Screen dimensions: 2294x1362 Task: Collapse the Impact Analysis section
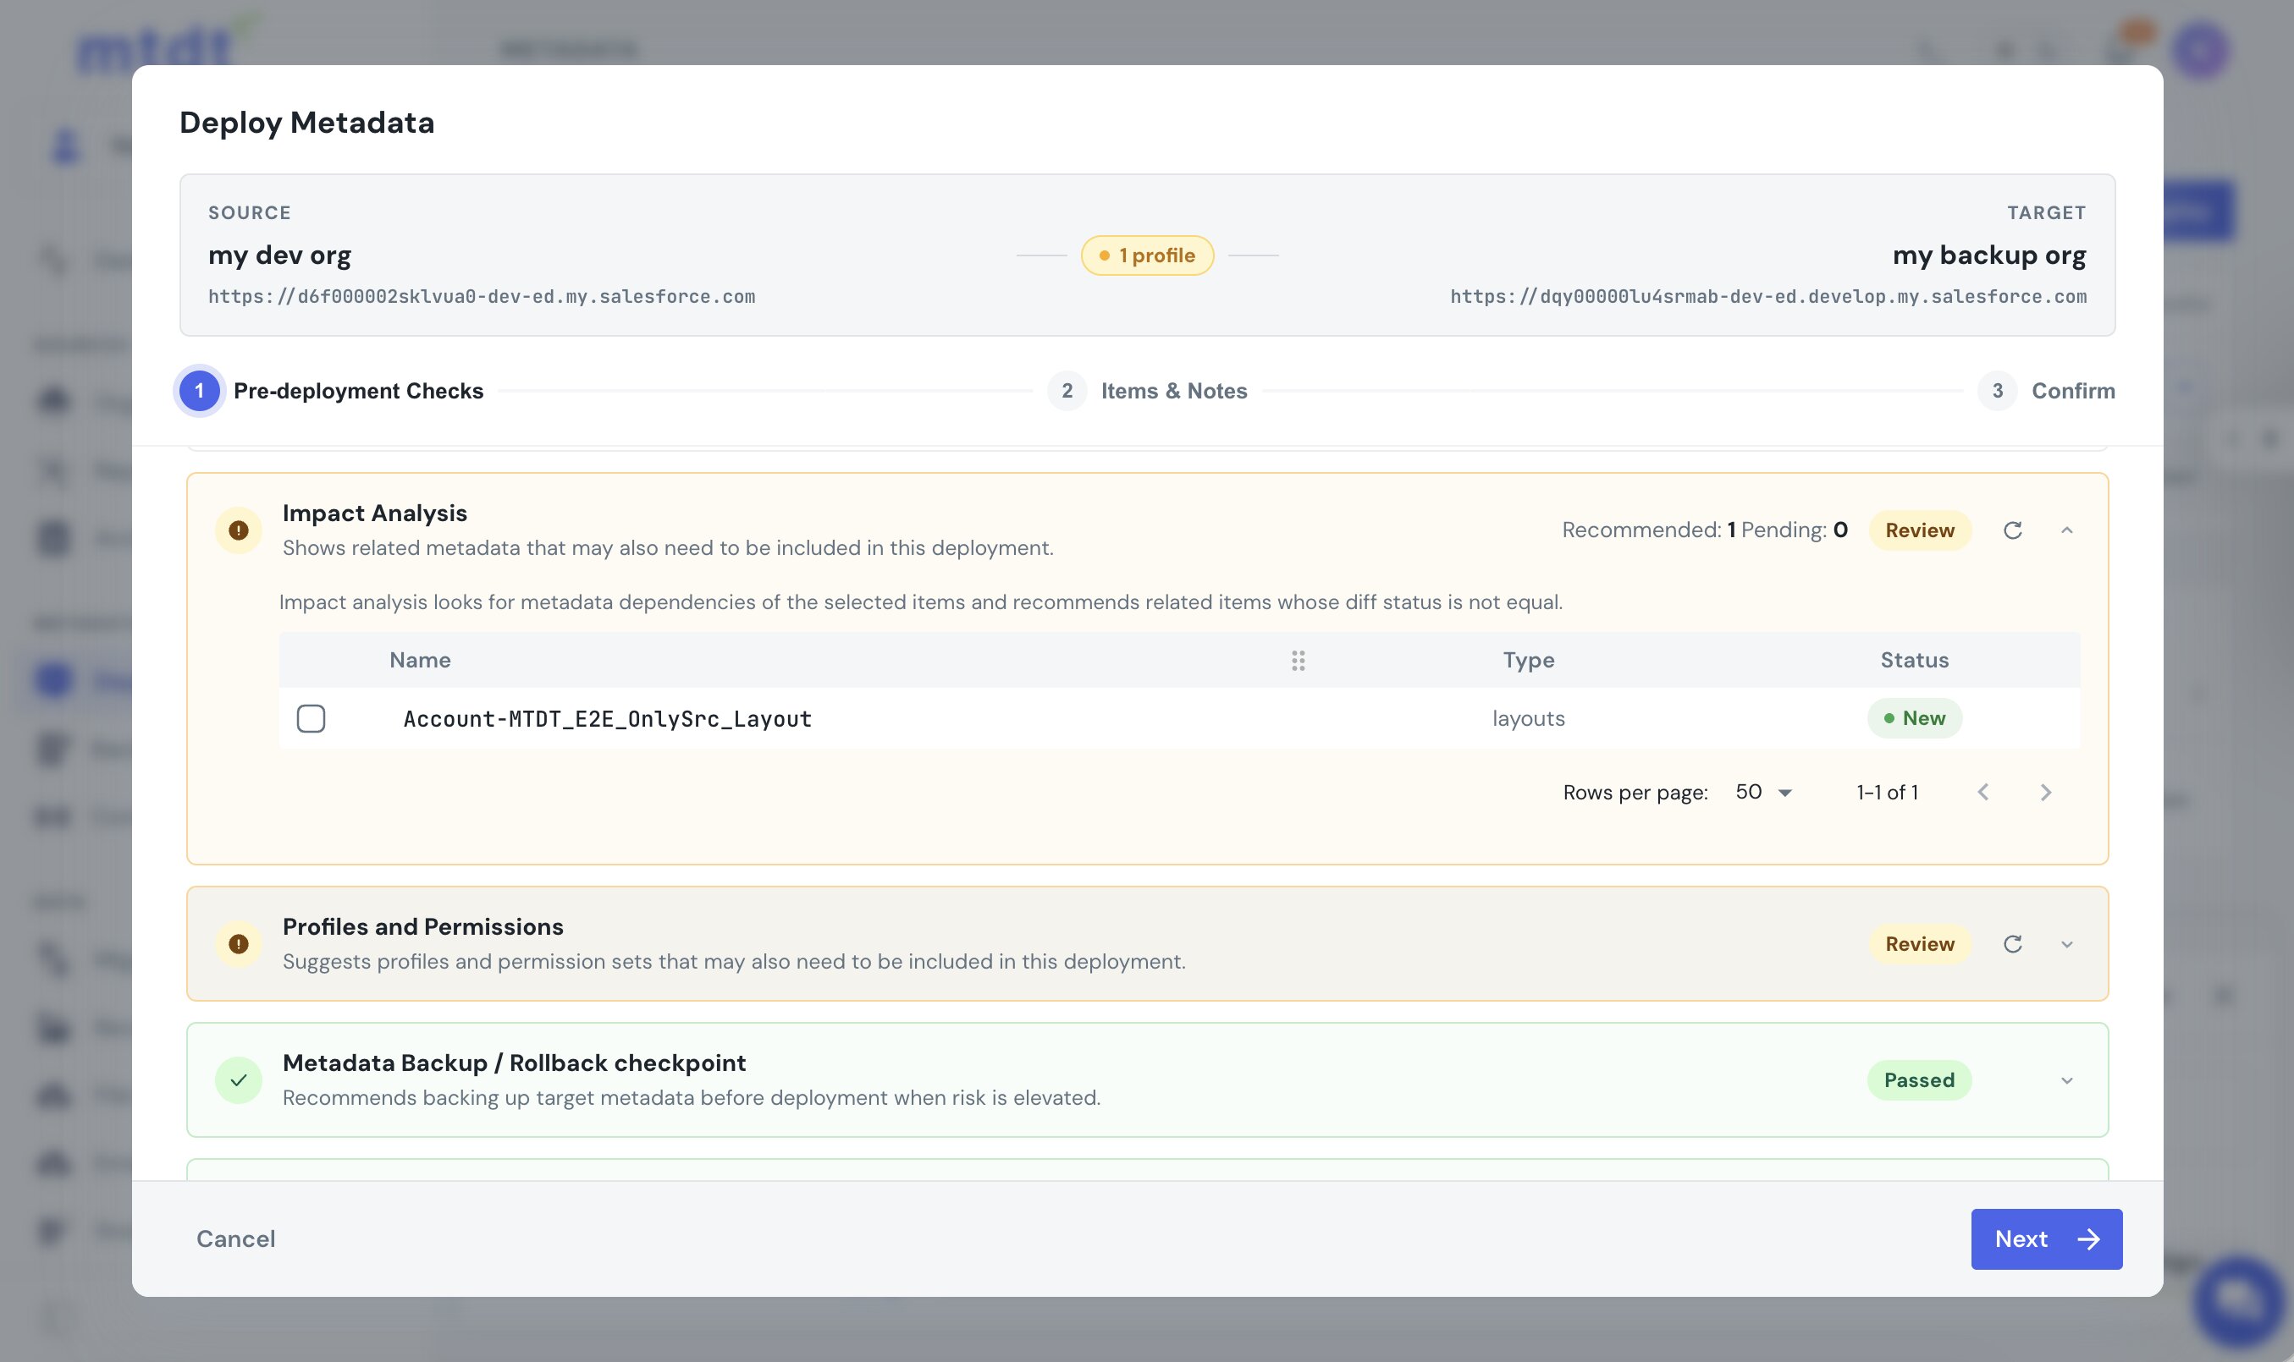(2066, 530)
